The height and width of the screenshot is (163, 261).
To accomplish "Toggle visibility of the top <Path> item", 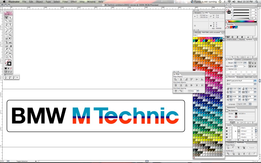I will click(x=227, y=128).
